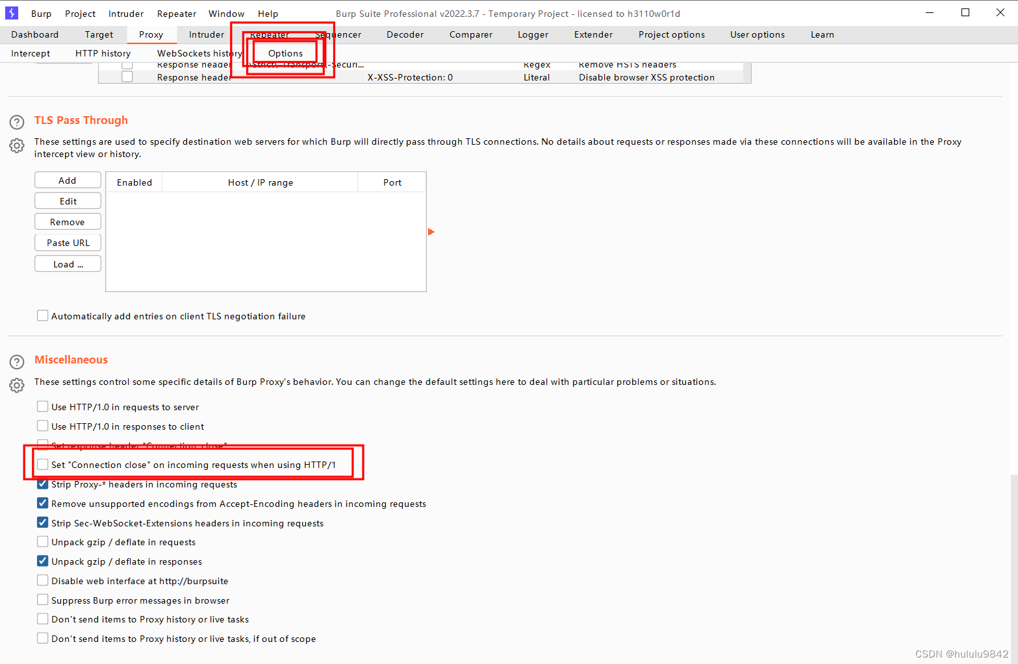Sort by Host / IP range column header
Screen dimensions: 1018x664
tap(260, 182)
